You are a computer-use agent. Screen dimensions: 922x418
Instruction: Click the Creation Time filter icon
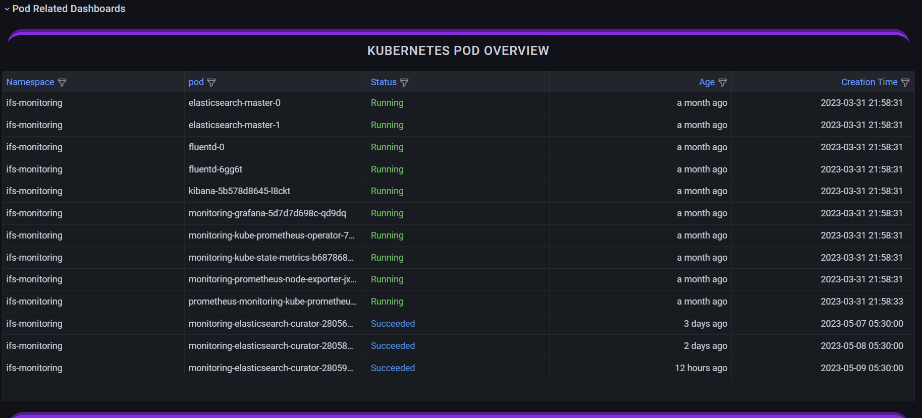tap(905, 83)
